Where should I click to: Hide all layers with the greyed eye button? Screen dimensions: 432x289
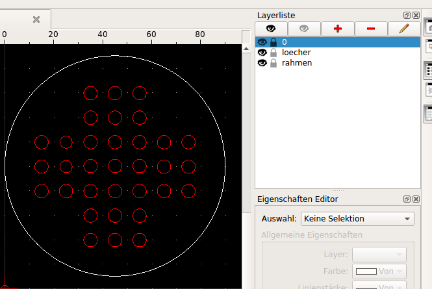304,29
